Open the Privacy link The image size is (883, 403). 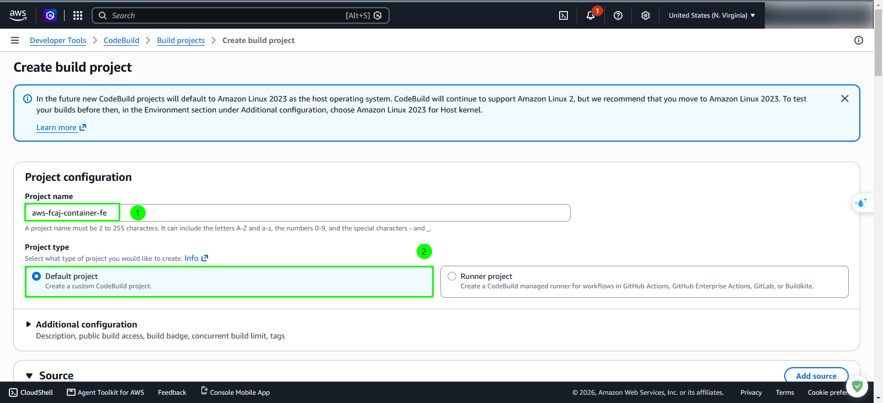(751, 393)
